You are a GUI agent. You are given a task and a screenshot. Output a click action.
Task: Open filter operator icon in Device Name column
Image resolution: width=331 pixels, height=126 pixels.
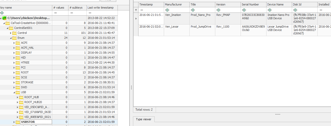pyautogui.click(x=269, y=10)
